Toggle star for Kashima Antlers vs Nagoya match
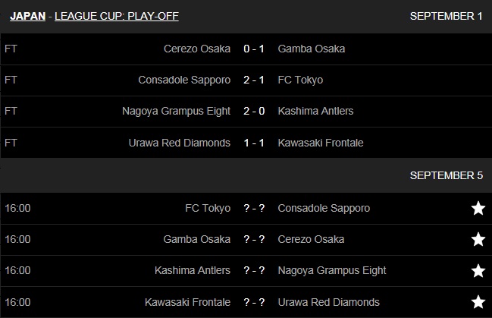The width and height of the screenshot is (492, 318). click(x=478, y=270)
